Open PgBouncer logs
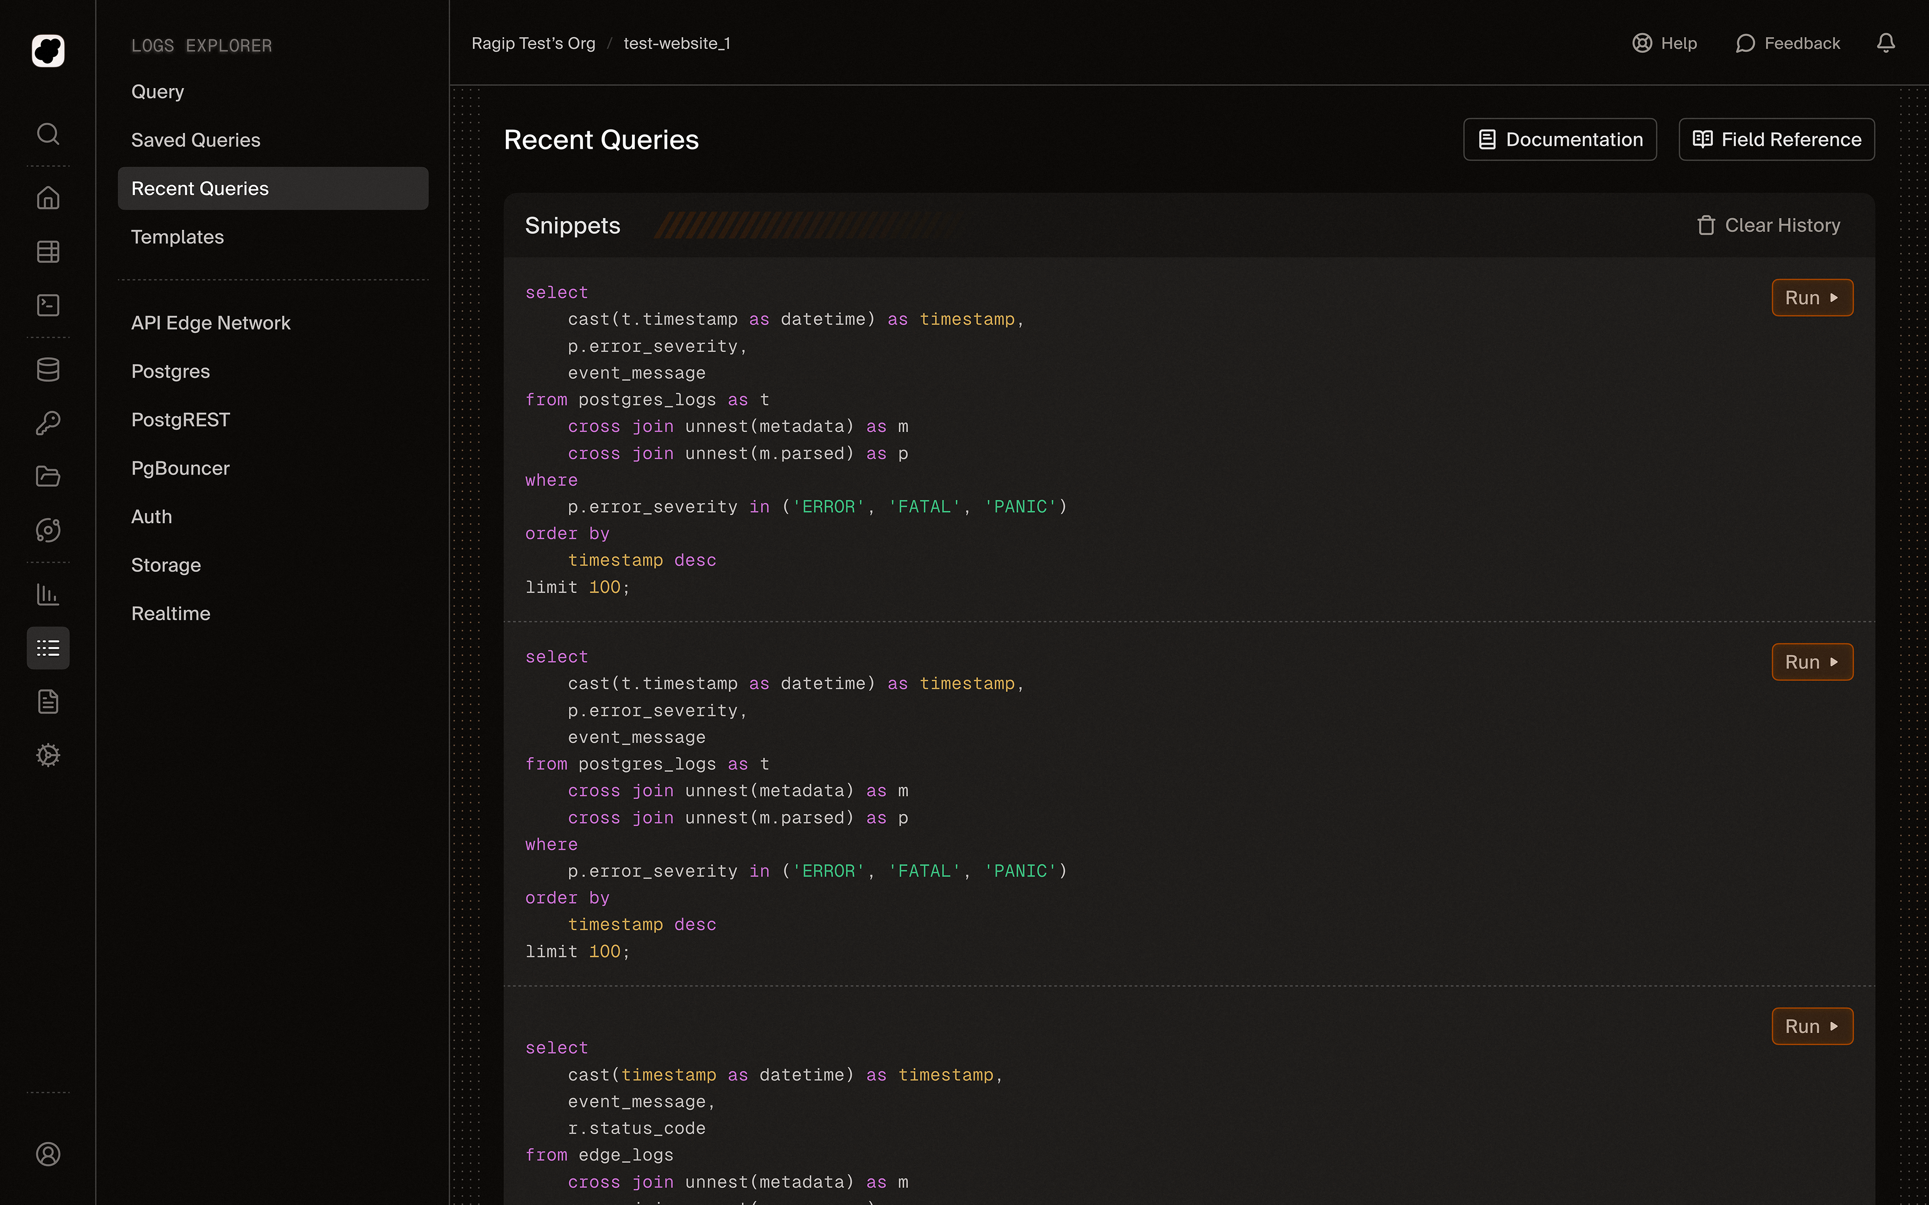The width and height of the screenshot is (1929, 1205). (273, 468)
